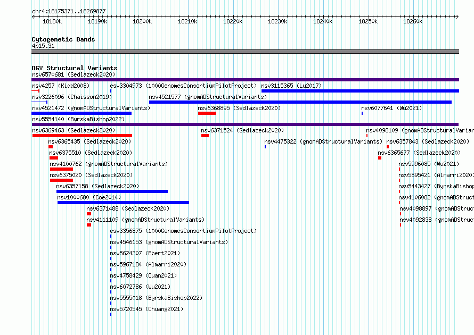Open nsv3226096 (Chaisson2019) variant
The width and height of the screenshot is (474, 335).
click(x=72, y=97)
